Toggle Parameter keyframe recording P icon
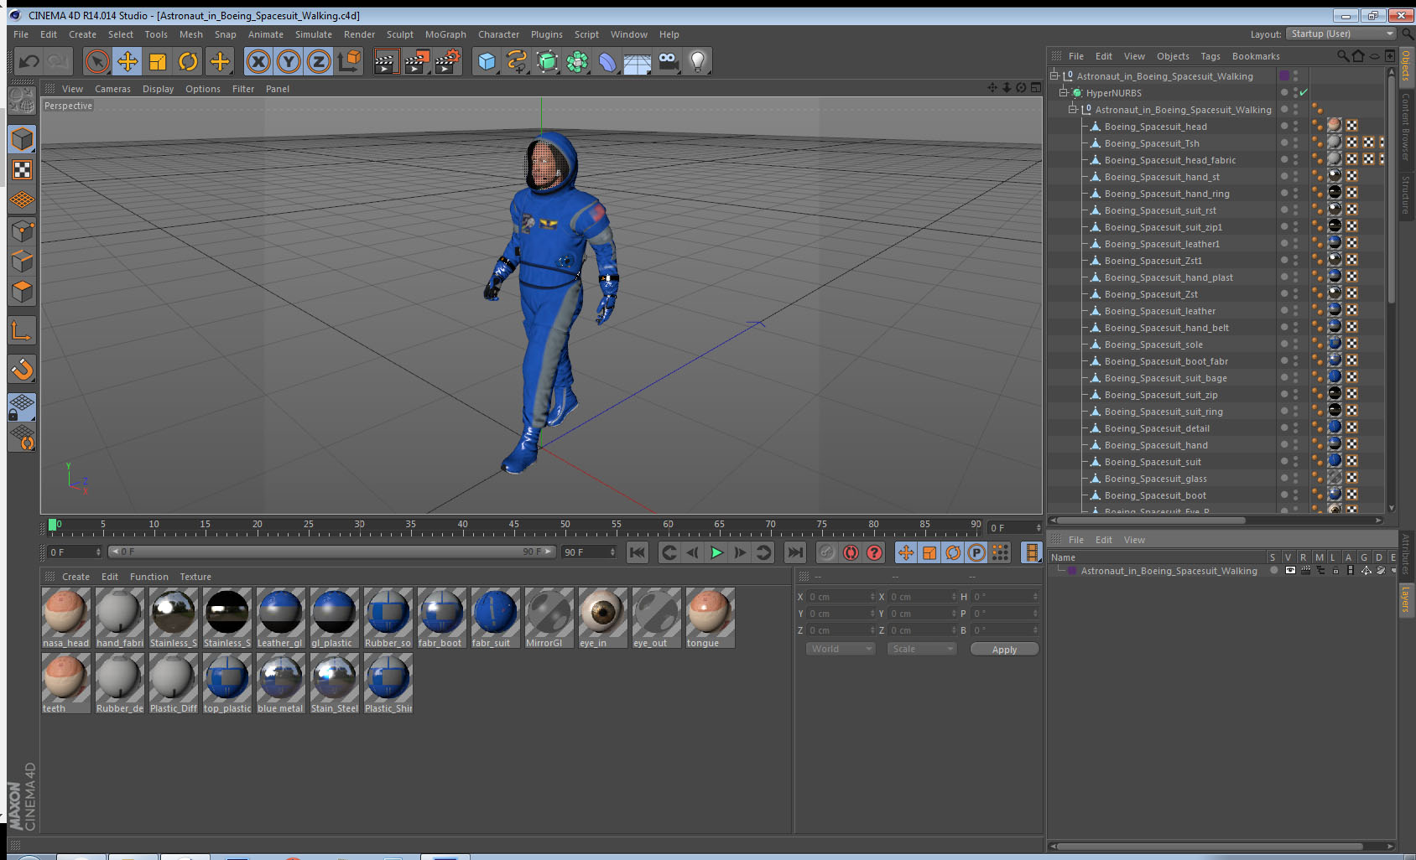1416x860 pixels. pyautogui.click(x=976, y=552)
